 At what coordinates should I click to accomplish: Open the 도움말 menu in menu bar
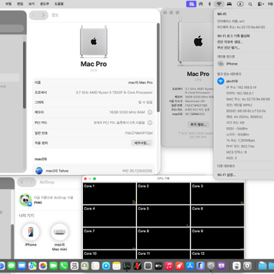point(59,4)
